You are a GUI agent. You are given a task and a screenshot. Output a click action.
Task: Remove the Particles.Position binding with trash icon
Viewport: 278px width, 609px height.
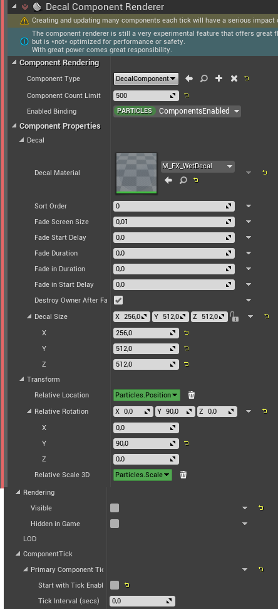(x=191, y=395)
